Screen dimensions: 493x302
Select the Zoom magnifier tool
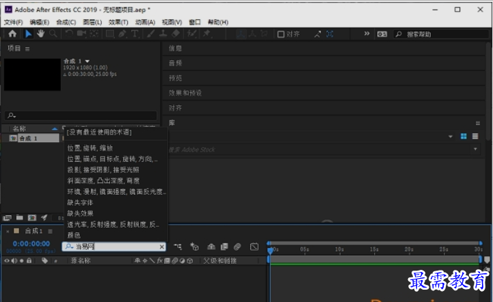click(x=53, y=33)
